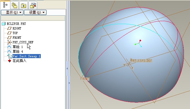Select the TOP datum plane in tree

click(15, 33)
